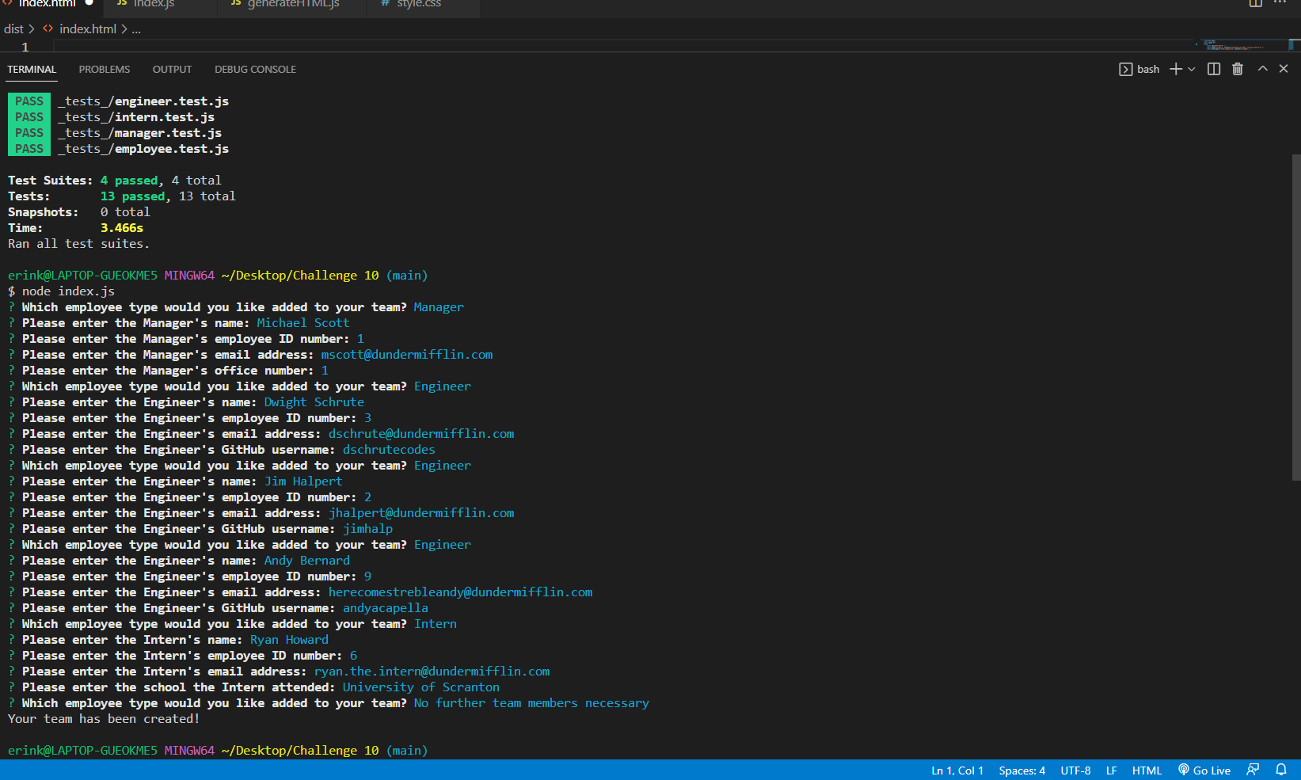
Task: Expand the breadcrumb ellipsis after index.html
Action: click(136, 29)
